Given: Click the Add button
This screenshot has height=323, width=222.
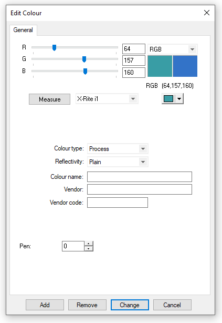Looking at the screenshot, I should [x=45, y=305].
